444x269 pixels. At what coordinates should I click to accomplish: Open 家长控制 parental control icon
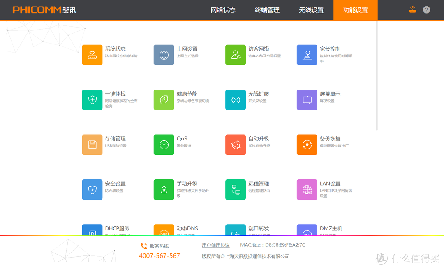[307, 55]
